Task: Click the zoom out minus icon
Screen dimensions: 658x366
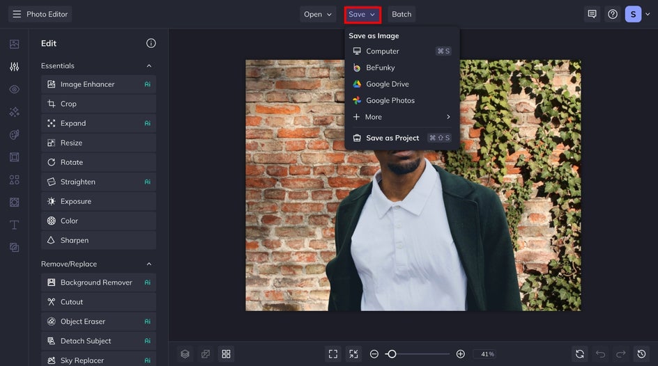Action: tap(374, 354)
